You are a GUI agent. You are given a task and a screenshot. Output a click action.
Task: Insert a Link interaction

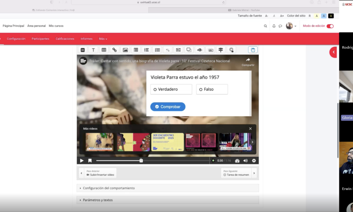pos(114,50)
